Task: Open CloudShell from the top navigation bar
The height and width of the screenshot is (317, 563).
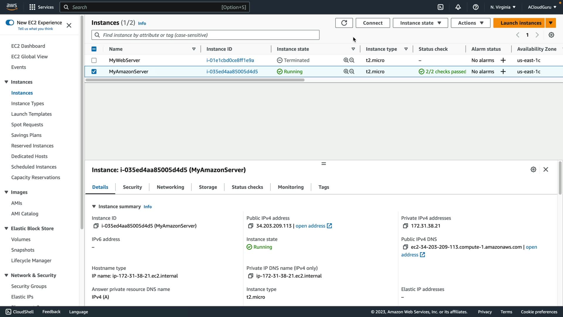Action: click(440, 7)
